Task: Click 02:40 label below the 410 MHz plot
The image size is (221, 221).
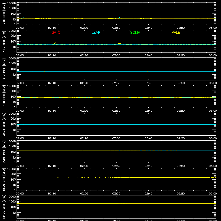Action: click(148, 56)
